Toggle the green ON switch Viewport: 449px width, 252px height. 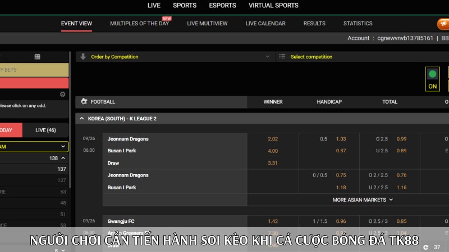[432, 79]
